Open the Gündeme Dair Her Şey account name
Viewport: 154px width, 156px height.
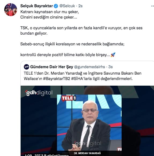pos(52,67)
